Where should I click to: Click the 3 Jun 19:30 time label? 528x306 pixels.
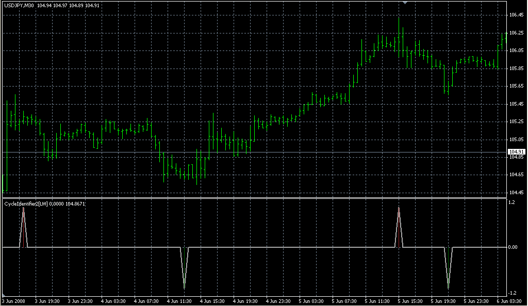click(x=47, y=301)
